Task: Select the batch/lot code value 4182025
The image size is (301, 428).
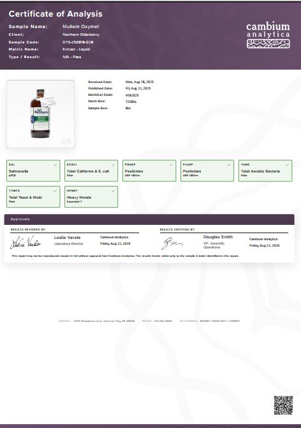Action: pos(132,95)
